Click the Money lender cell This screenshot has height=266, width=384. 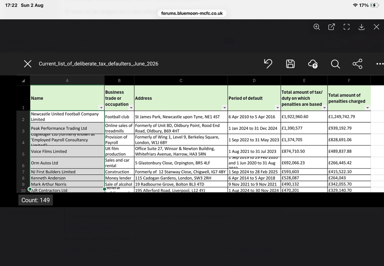tap(119, 178)
